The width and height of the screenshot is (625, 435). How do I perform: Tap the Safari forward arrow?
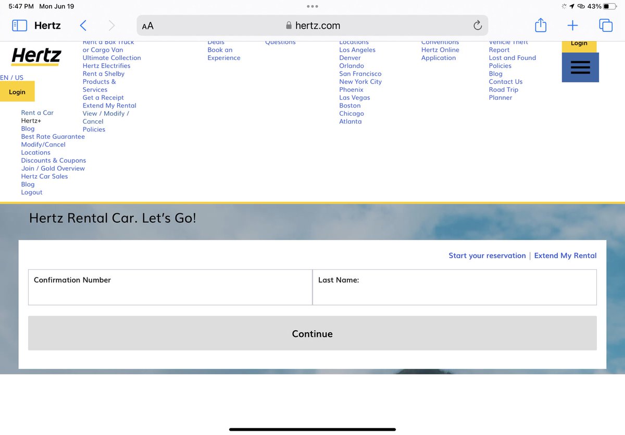click(x=111, y=26)
